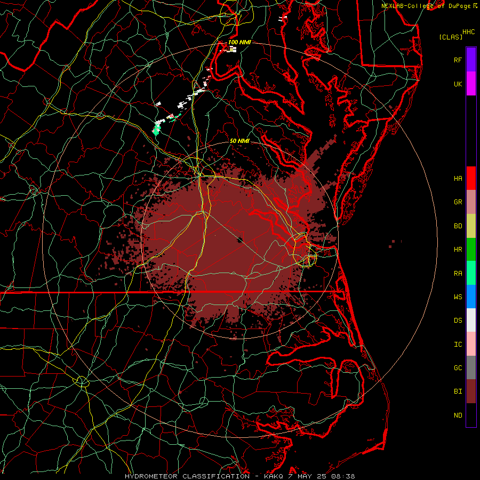Click the RF purple legend swatch
Viewport: 480px width, 480px height.
coord(471,60)
